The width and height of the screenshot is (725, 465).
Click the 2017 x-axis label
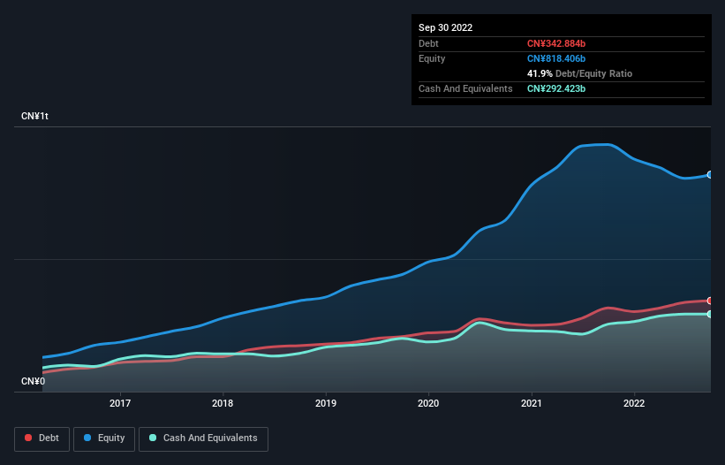[x=120, y=403]
